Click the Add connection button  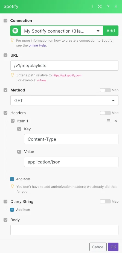pyautogui.click(x=111, y=31)
